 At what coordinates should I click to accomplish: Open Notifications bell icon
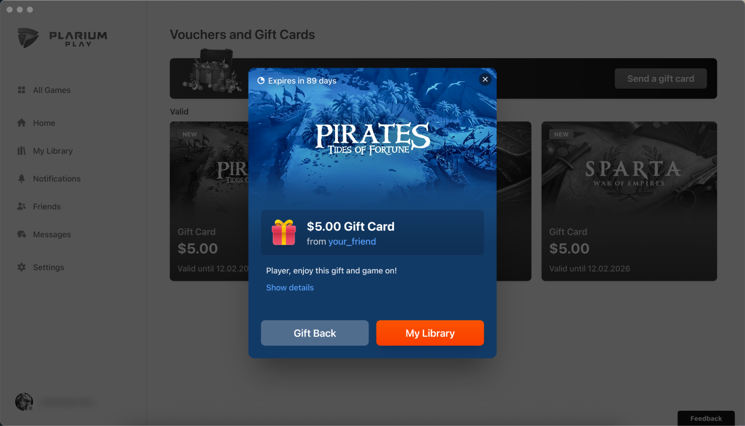coord(22,179)
